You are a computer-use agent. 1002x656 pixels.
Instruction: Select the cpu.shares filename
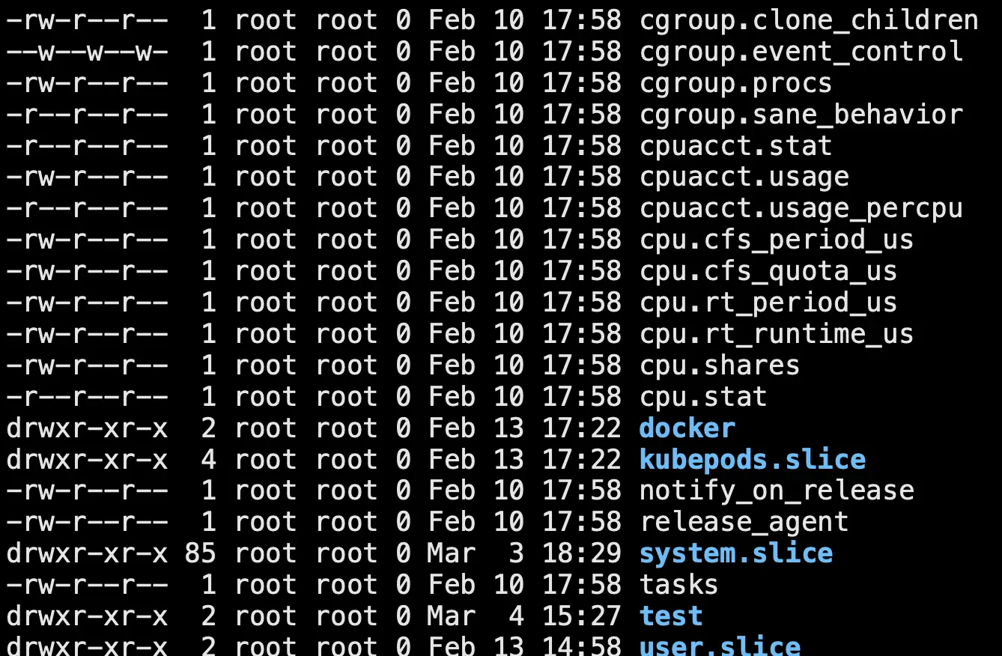click(720, 365)
